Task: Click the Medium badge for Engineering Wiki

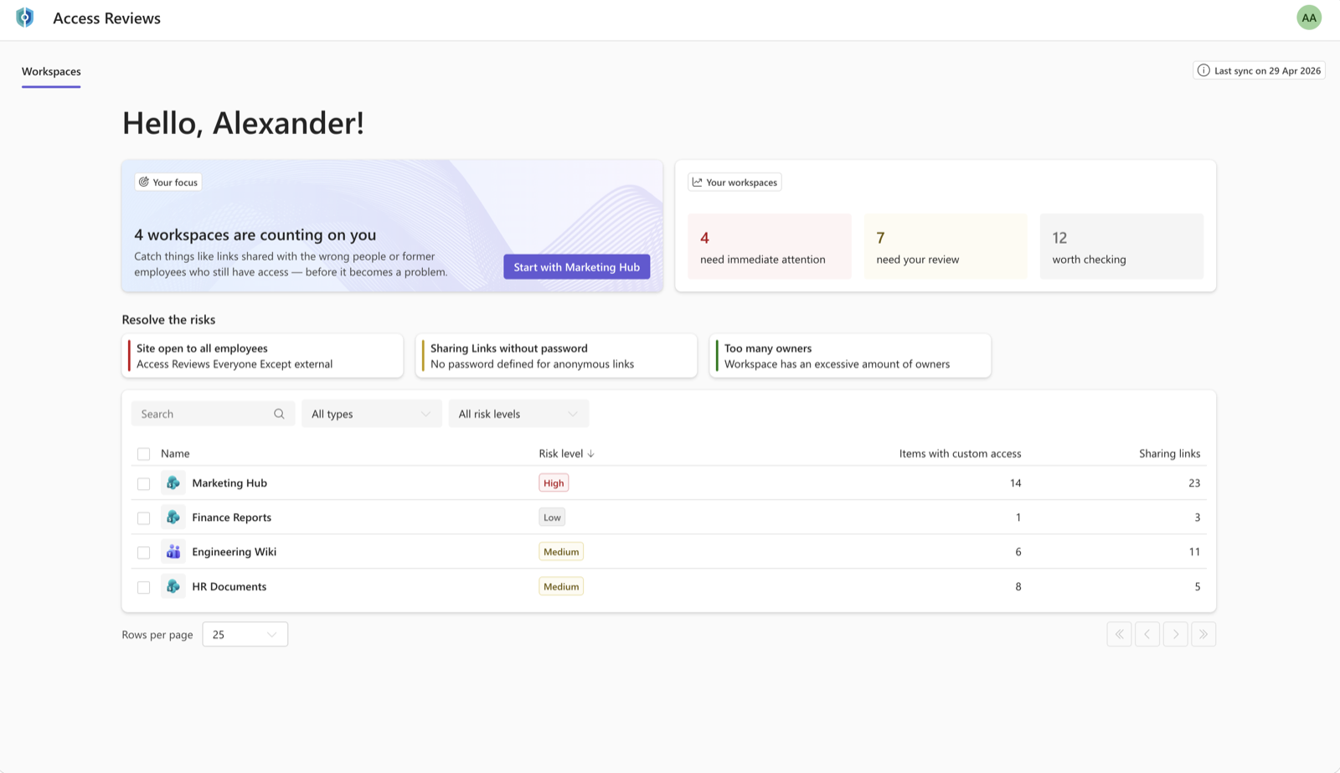Action: (x=561, y=552)
